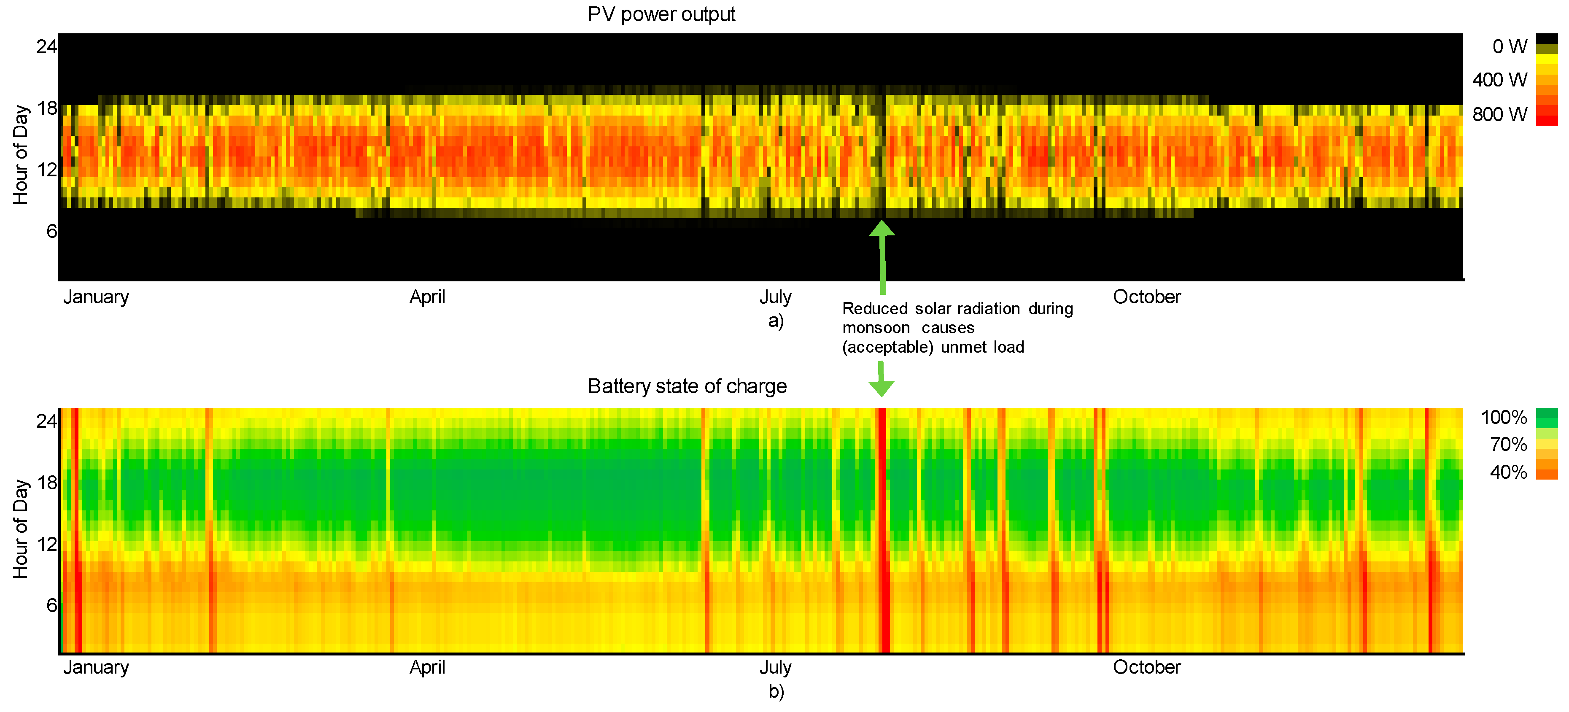Click 'Hour of Day' on the battery chart

point(21,529)
